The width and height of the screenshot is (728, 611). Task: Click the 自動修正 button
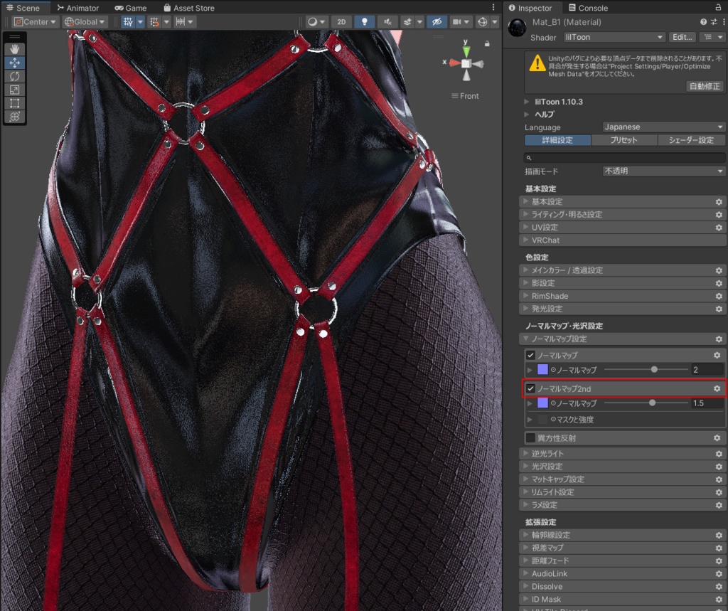tap(705, 86)
